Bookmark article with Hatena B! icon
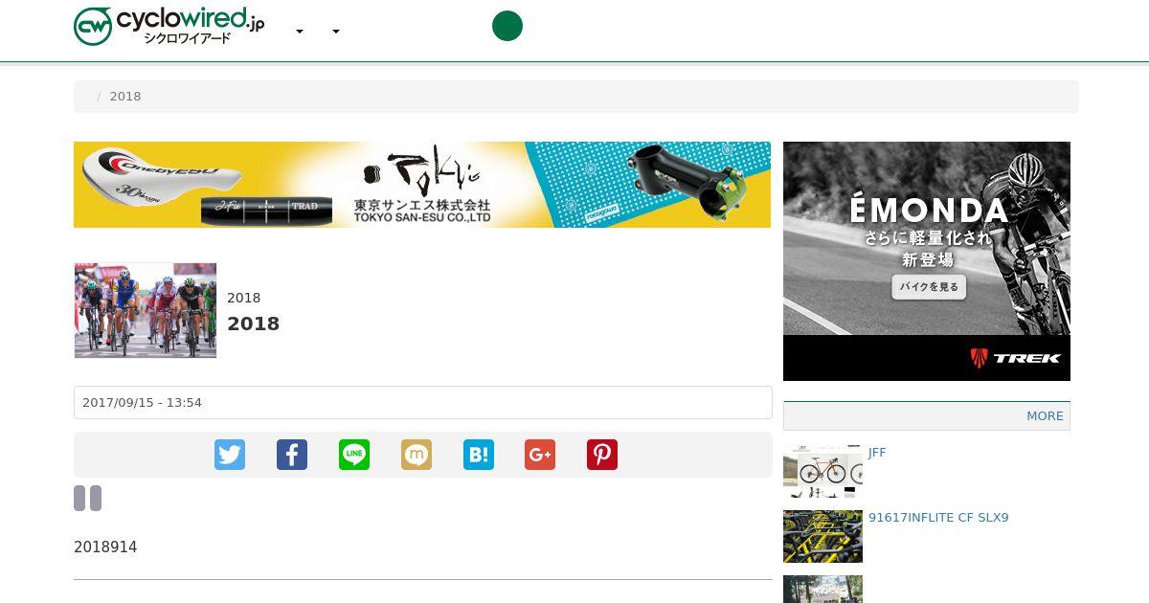The width and height of the screenshot is (1149, 603). (x=479, y=455)
